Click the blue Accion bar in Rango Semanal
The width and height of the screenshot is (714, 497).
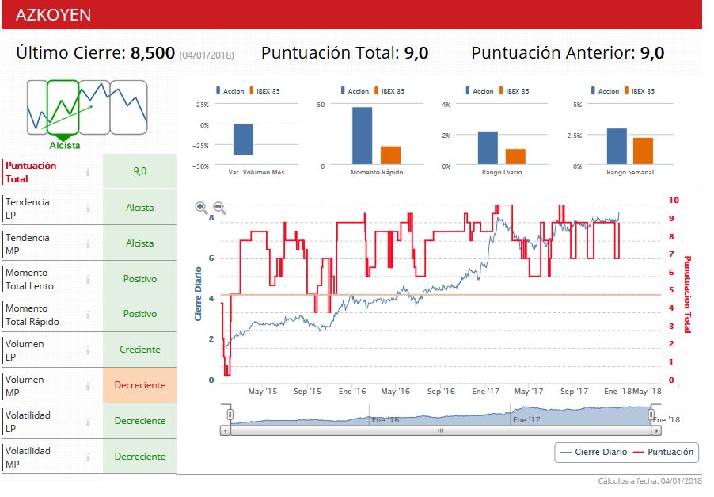click(617, 147)
